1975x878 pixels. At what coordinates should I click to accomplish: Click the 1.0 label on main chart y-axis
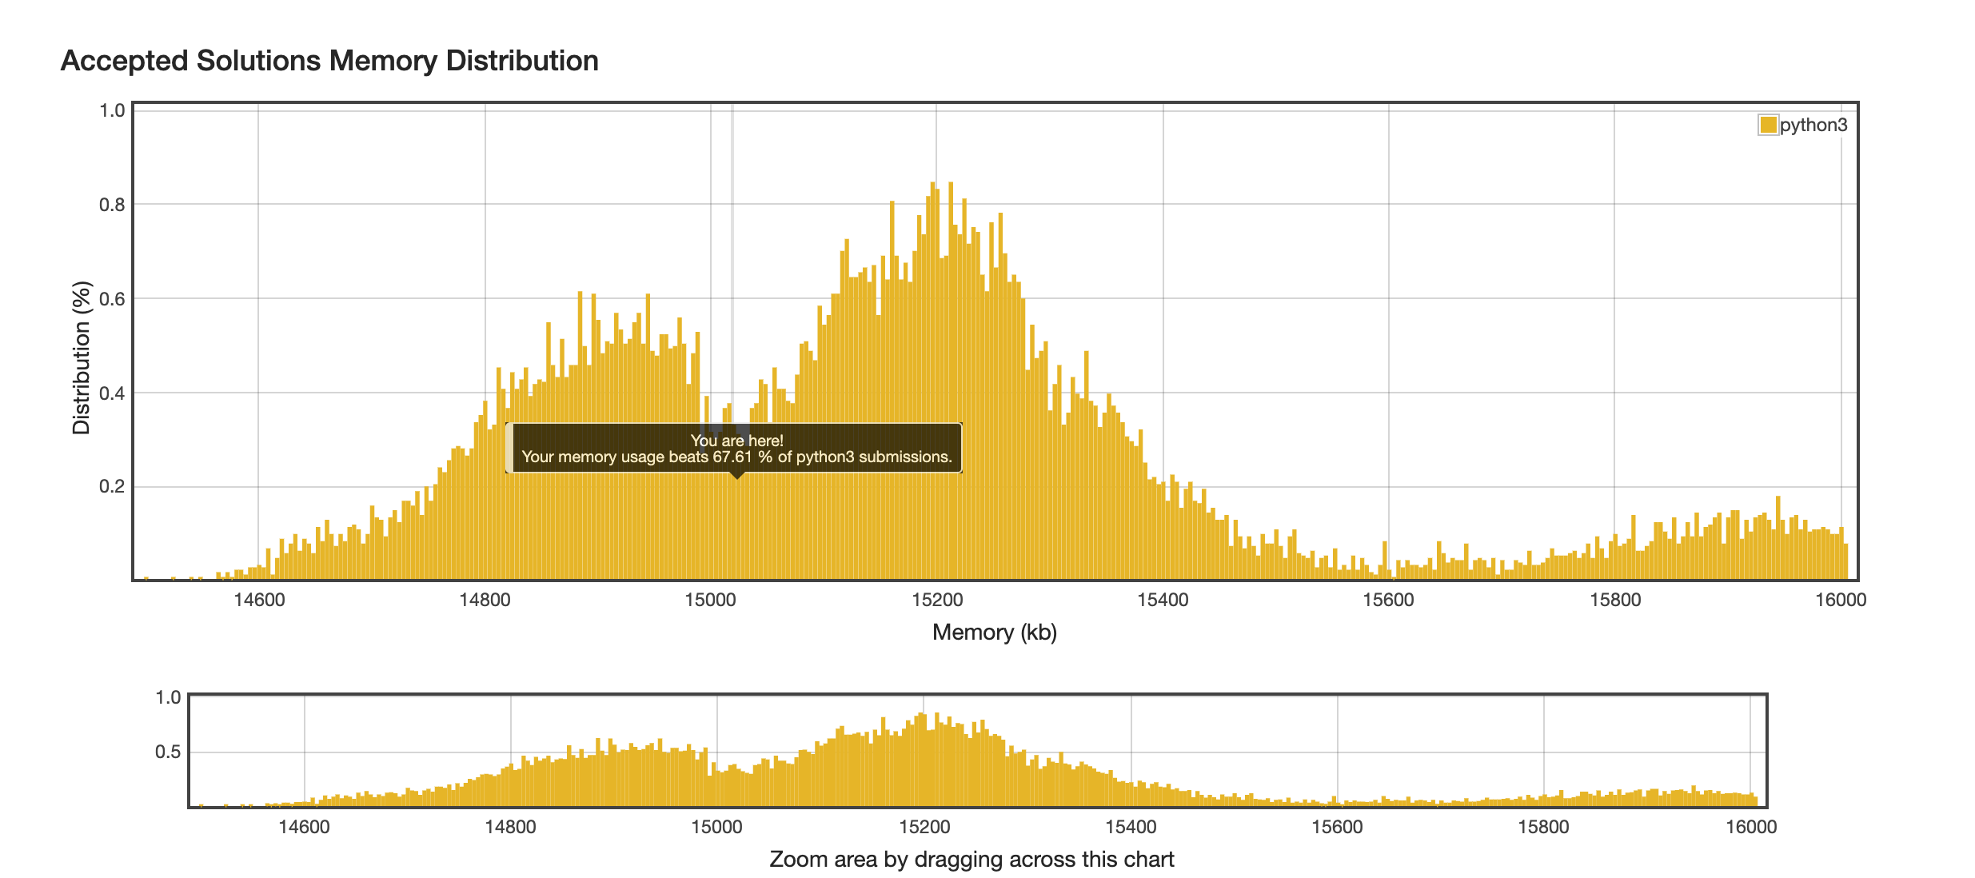point(112,110)
